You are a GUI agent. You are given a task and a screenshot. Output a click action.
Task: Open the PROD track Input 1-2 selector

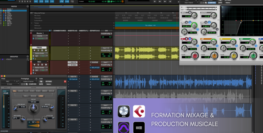[x=106, y=48]
